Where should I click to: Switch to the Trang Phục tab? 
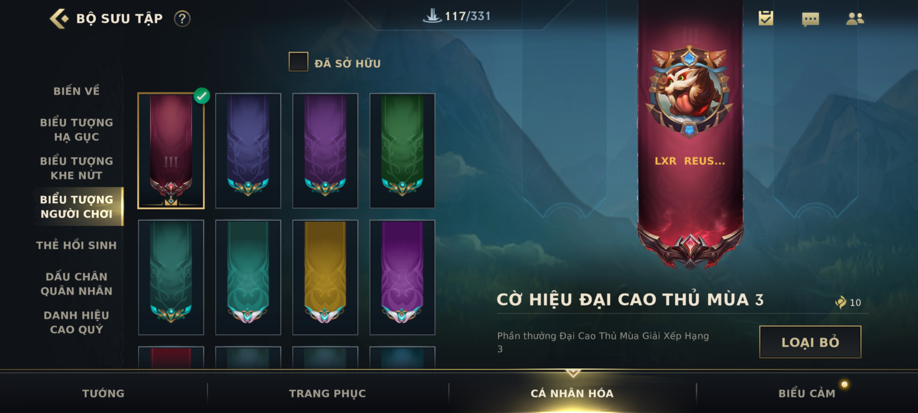point(327,393)
